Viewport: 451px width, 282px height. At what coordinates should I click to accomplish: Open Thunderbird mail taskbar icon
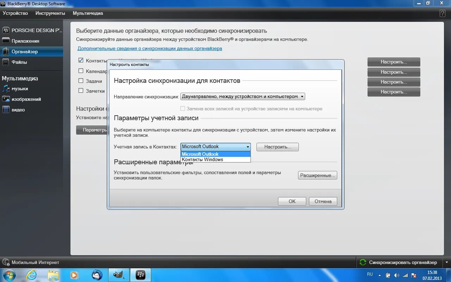[x=97, y=275]
